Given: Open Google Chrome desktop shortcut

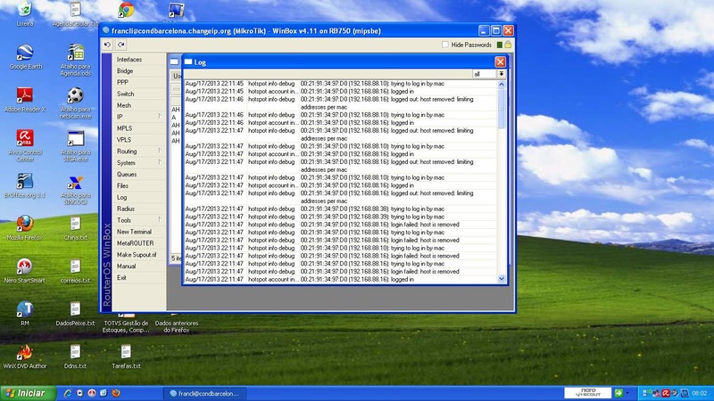Looking at the screenshot, I should (x=126, y=10).
